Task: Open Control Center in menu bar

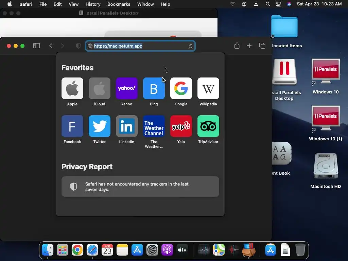Action: tap(279, 4)
